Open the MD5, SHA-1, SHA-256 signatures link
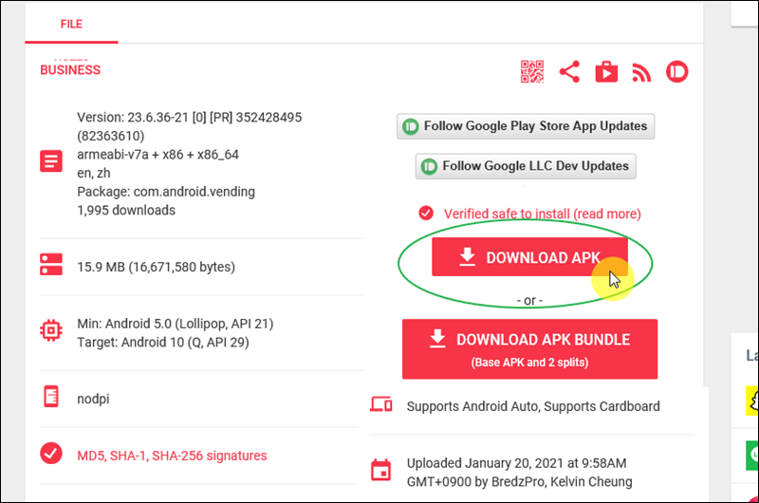 point(172,456)
